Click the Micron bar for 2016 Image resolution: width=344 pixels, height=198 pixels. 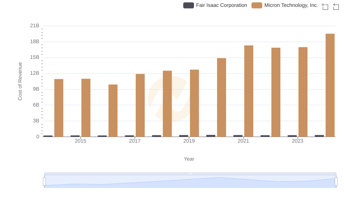[113, 111]
